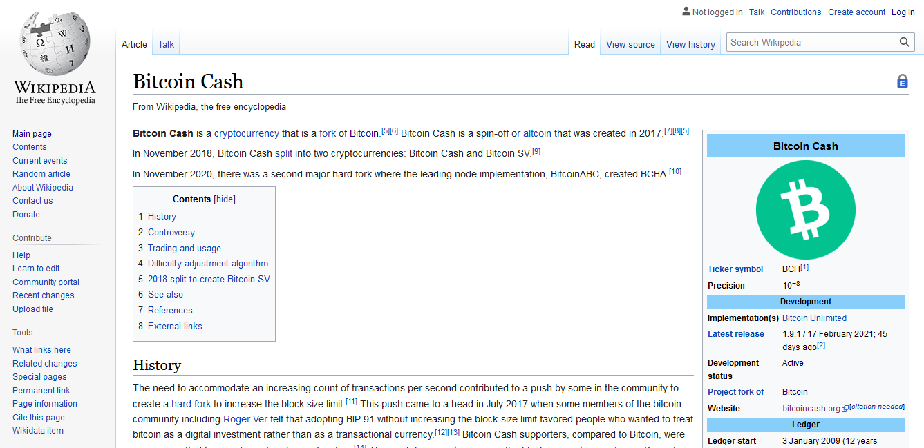The image size is (924, 448).
Task: Go to Main page in sidebar
Action: tap(32, 134)
